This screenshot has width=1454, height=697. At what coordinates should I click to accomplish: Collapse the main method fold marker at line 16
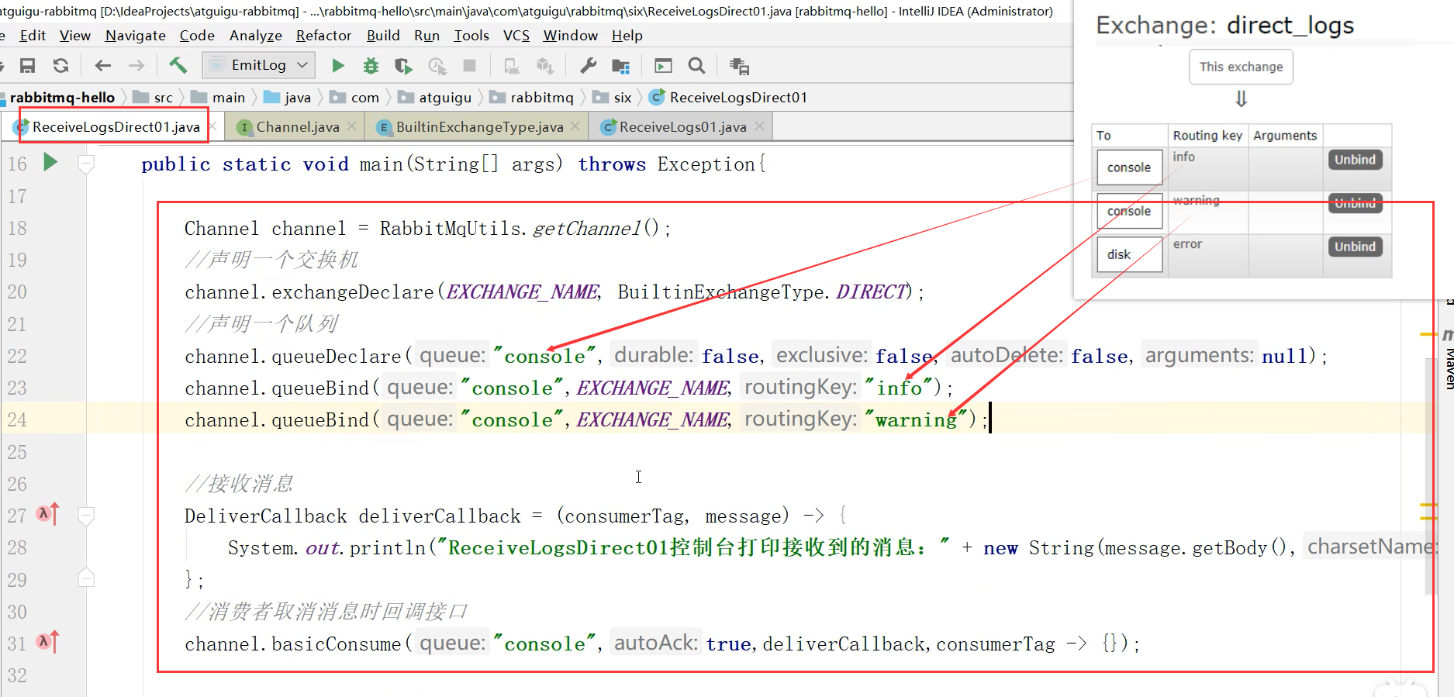tap(87, 164)
